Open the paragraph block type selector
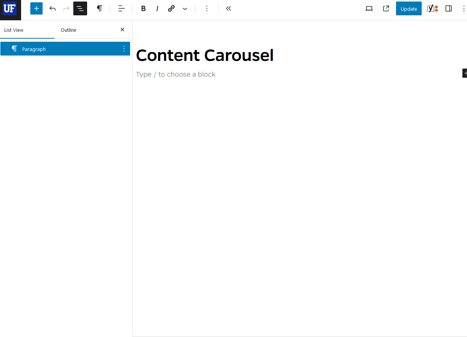 pyautogui.click(x=100, y=8)
